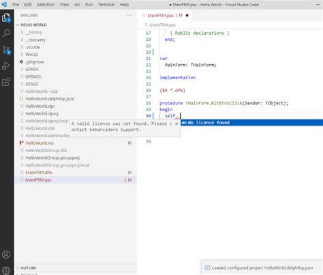Open the Terminal menu
Screen dimensions: 323x275
[106, 5]
